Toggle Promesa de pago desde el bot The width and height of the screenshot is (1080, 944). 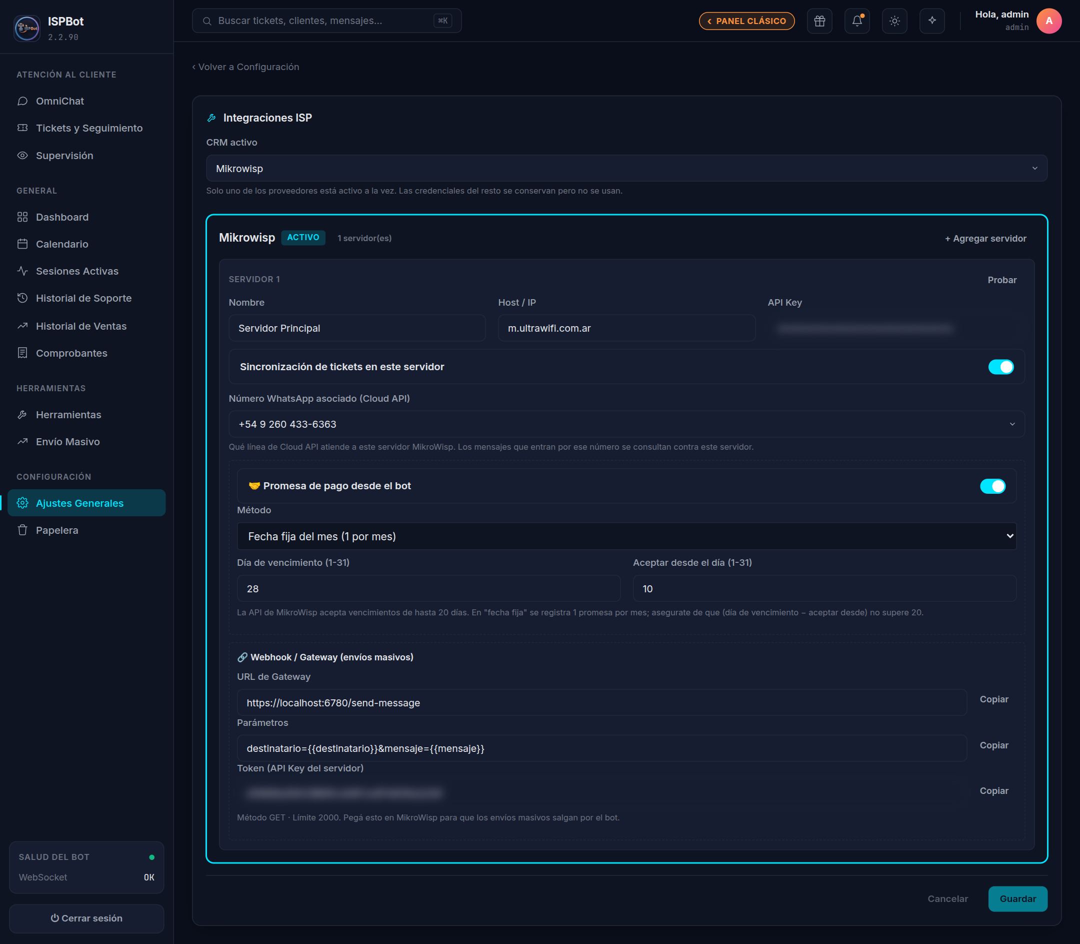tap(992, 486)
